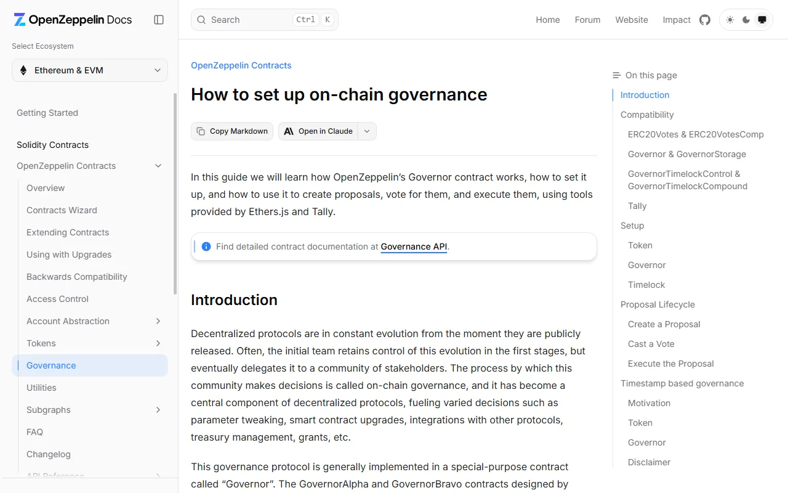This screenshot has height=493, width=788.
Task: Click the search magnifier icon
Action: tap(201, 20)
